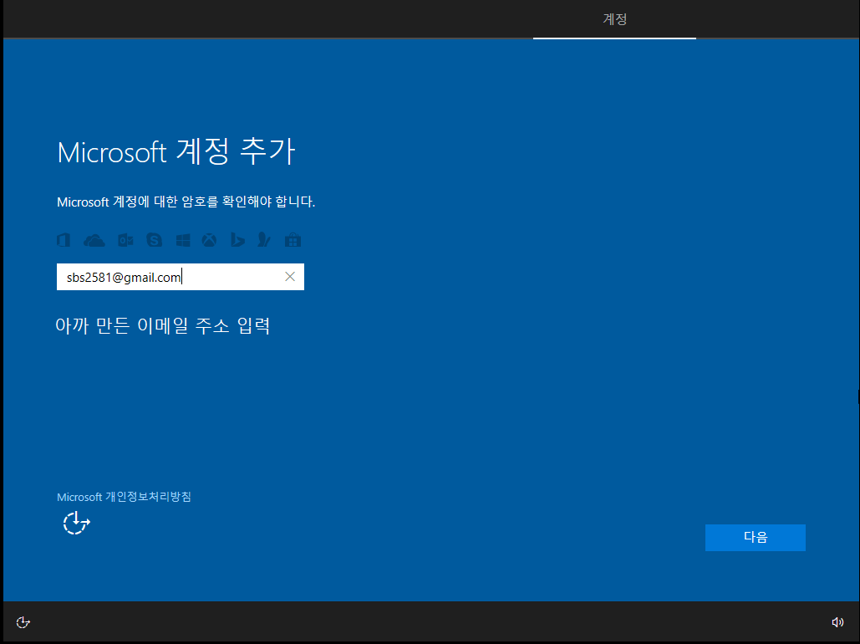This screenshot has width=860, height=644.
Task: Click the Skype service icon
Action: coord(154,240)
